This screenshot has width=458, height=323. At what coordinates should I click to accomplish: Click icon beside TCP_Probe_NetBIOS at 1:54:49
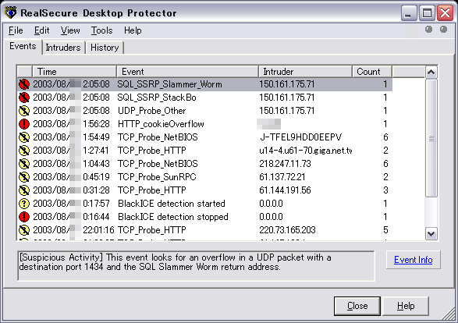24,137
